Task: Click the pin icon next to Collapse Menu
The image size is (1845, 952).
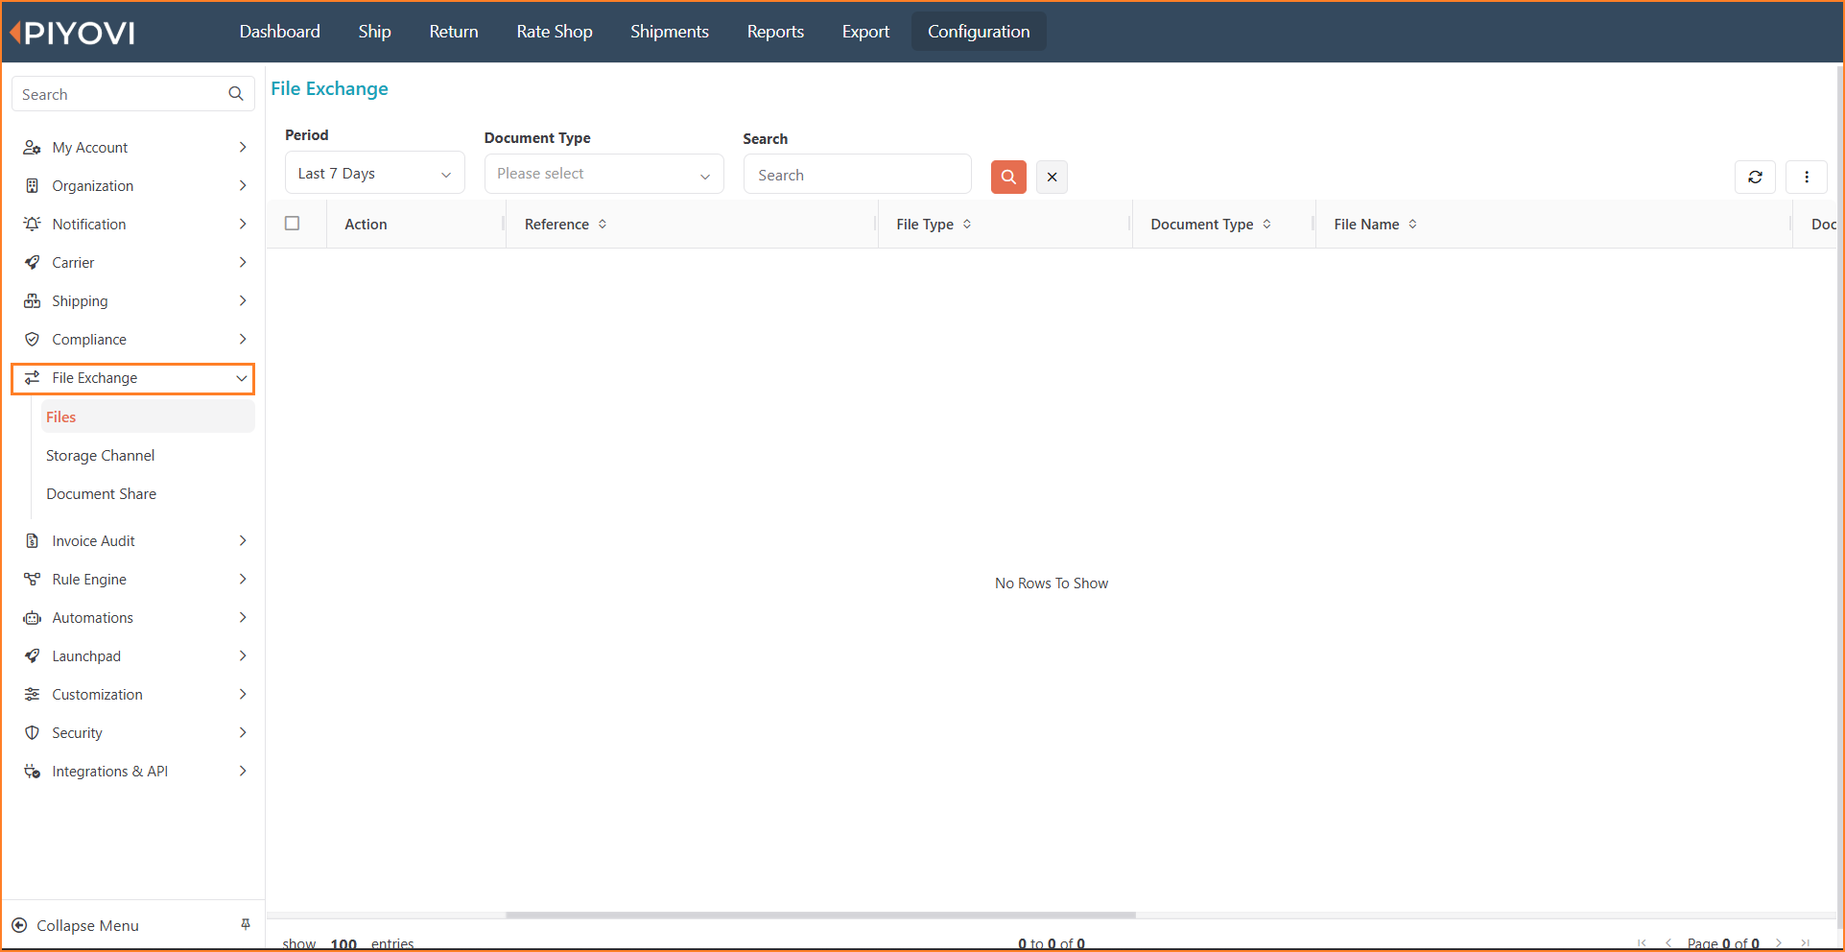Action: click(x=246, y=924)
